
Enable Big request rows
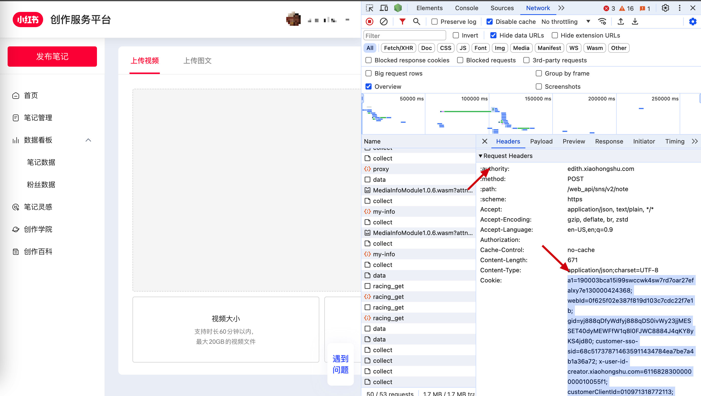point(368,74)
